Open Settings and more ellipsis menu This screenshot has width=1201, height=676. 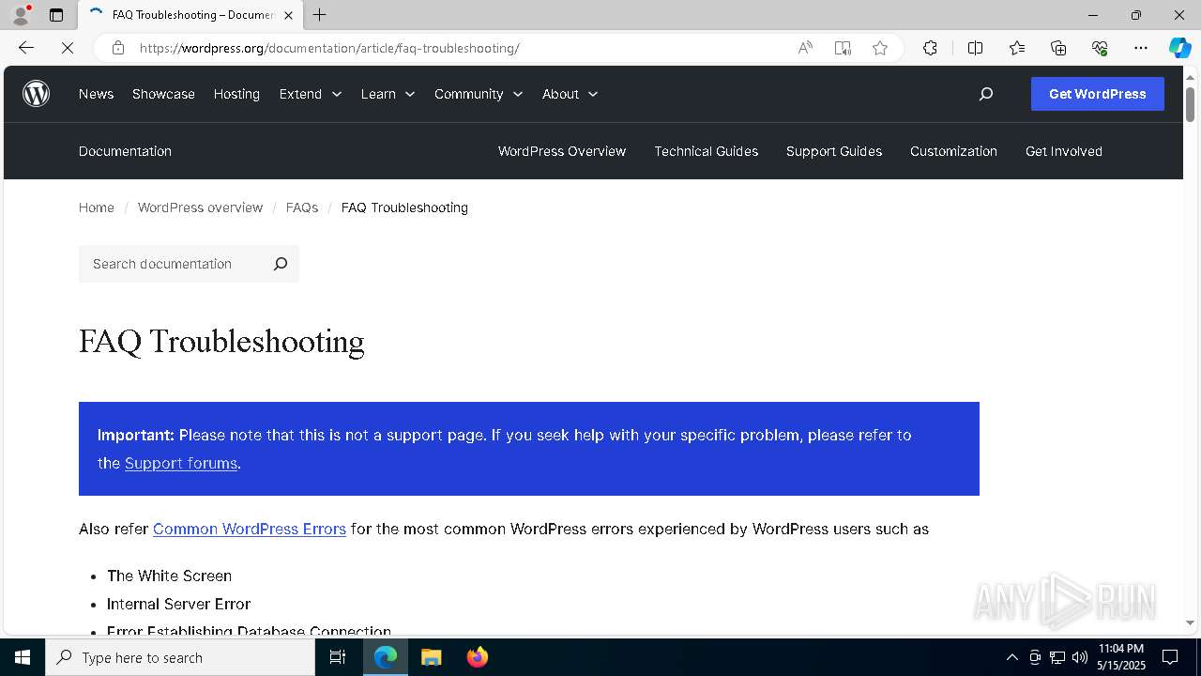tap(1141, 48)
